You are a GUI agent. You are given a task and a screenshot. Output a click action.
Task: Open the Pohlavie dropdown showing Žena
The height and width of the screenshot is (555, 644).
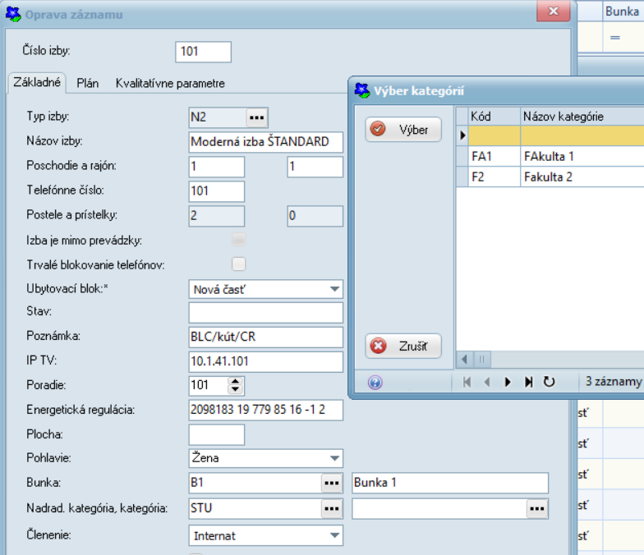[x=333, y=458]
